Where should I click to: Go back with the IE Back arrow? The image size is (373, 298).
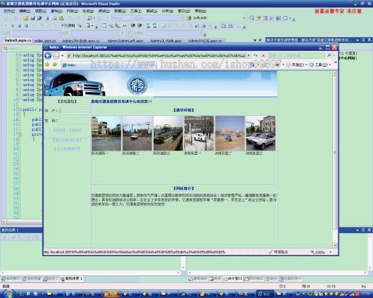[x=48, y=55]
